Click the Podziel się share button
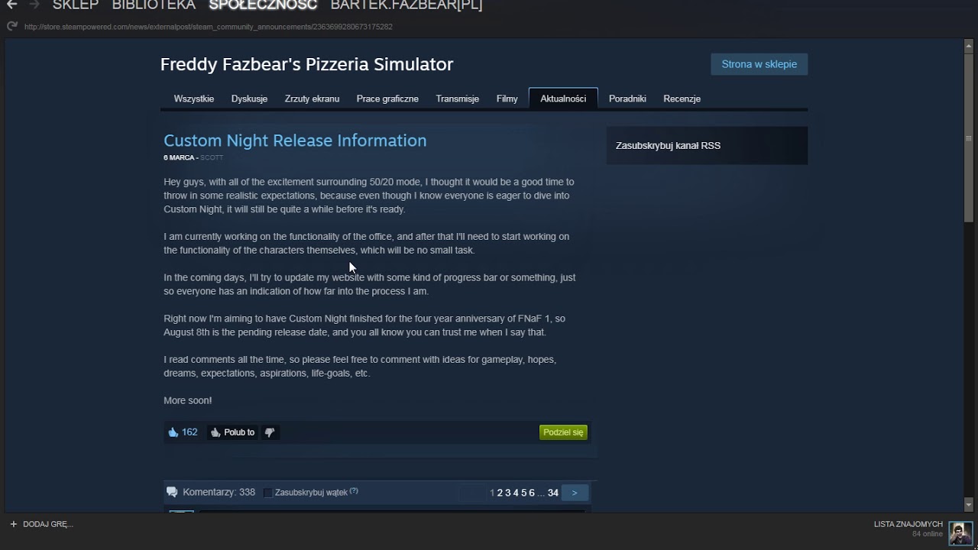 click(x=563, y=432)
